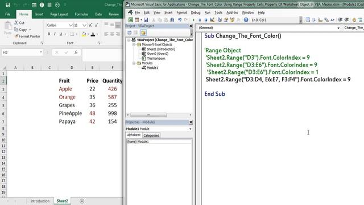
Task: Click the Reset stop icon in the VBA toolbar
Action: pyautogui.click(x=206, y=20)
